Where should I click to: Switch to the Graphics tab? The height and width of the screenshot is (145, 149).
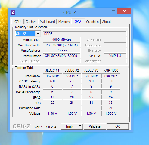tap(92, 22)
